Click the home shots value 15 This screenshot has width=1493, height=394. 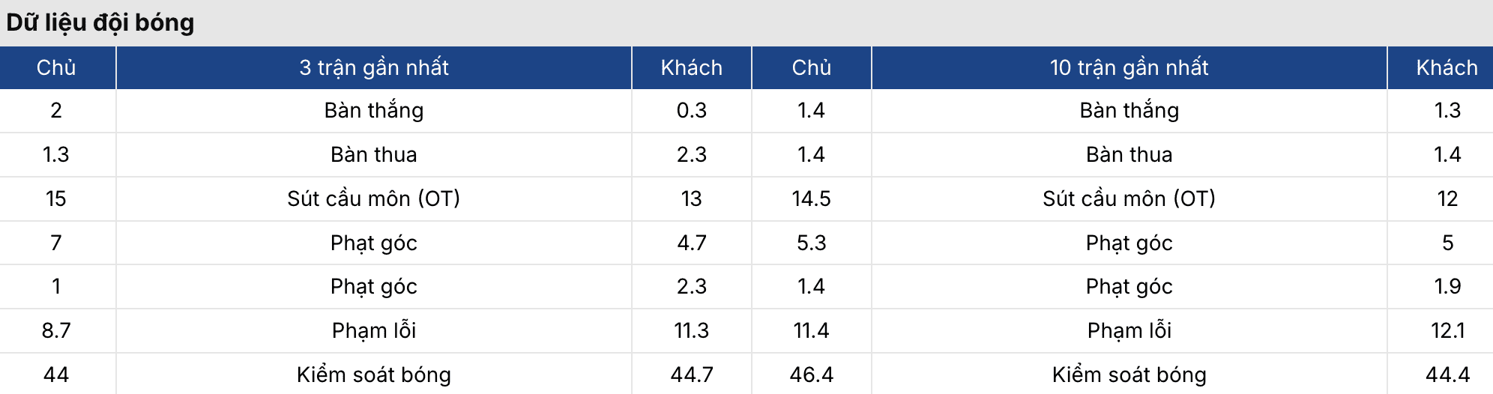click(x=56, y=198)
